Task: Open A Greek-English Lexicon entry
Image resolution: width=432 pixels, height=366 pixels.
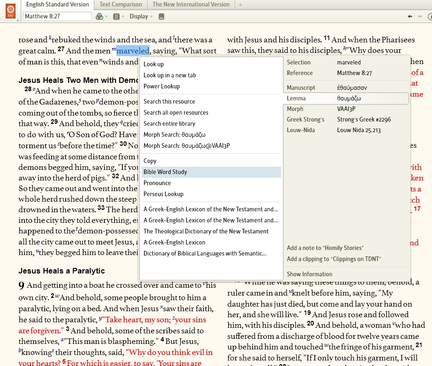Action: [211, 242]
